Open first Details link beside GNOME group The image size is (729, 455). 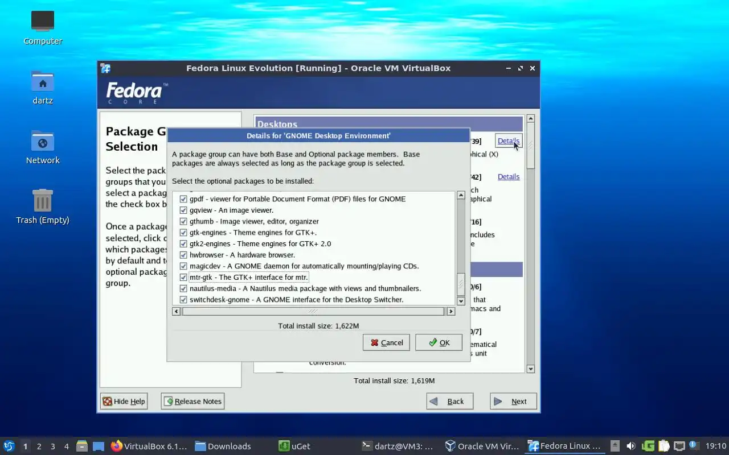[509, 141]
